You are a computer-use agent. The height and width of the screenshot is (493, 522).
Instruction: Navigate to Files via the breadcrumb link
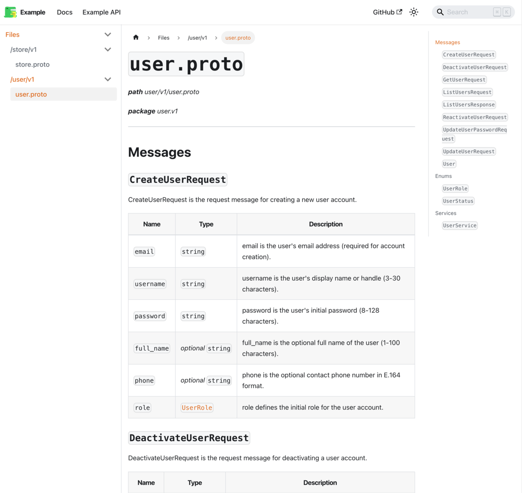tap(164, 37)
